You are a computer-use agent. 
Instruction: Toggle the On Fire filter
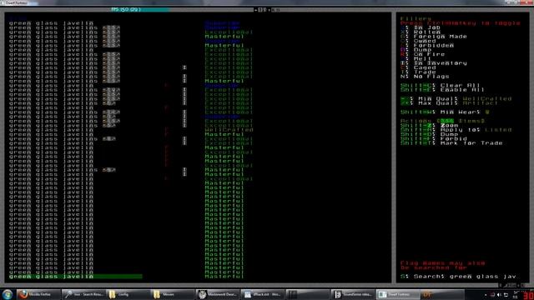click(x=423, y=54)
